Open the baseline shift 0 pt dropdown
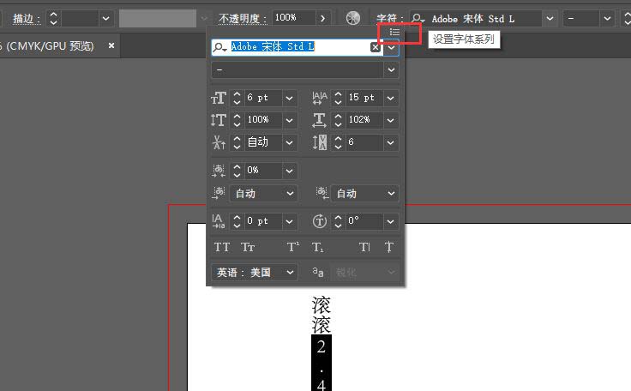 tap(289, 221)
